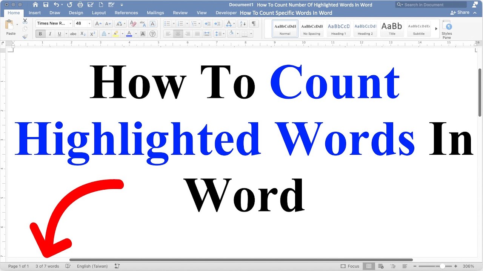Align text to the left
Viewport: 483px width, 271px height.
tap(168, 34)
